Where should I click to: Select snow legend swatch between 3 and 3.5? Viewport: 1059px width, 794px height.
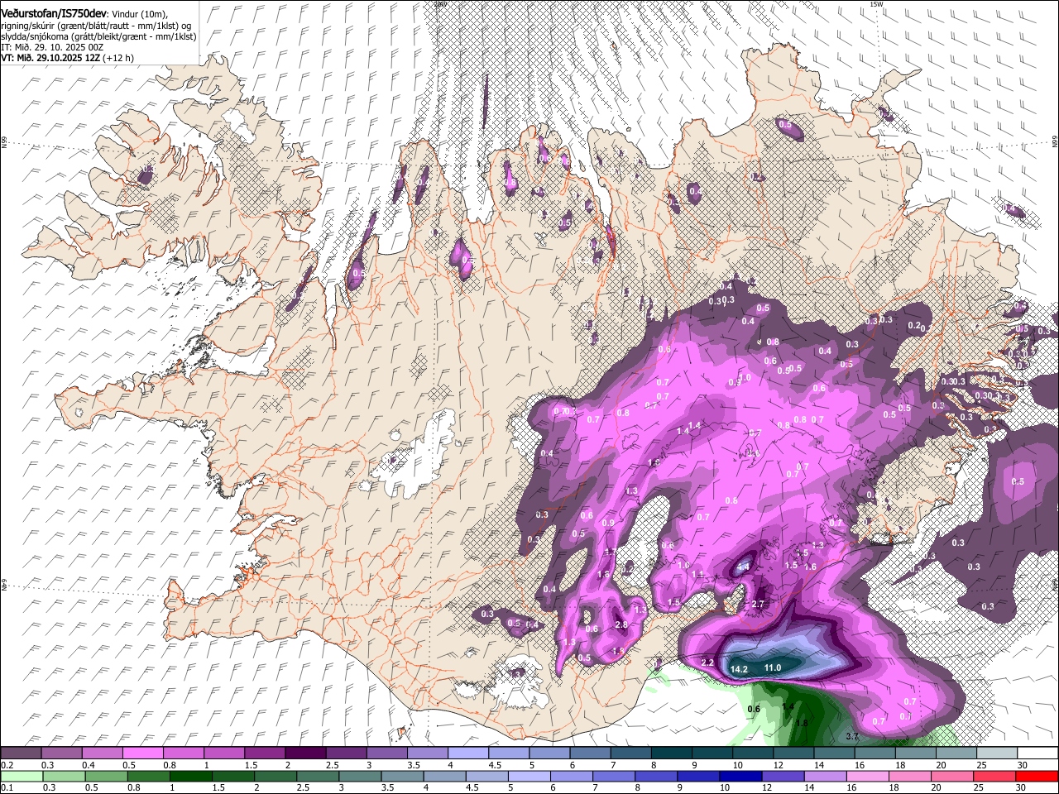pyautogui.click(x=387, y=753)
